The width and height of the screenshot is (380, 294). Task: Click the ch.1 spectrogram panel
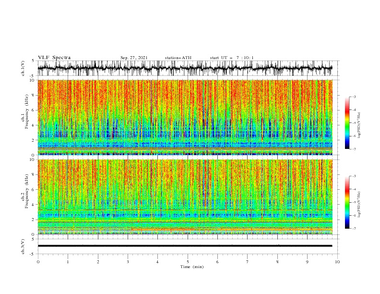click(x=185, y=117)
